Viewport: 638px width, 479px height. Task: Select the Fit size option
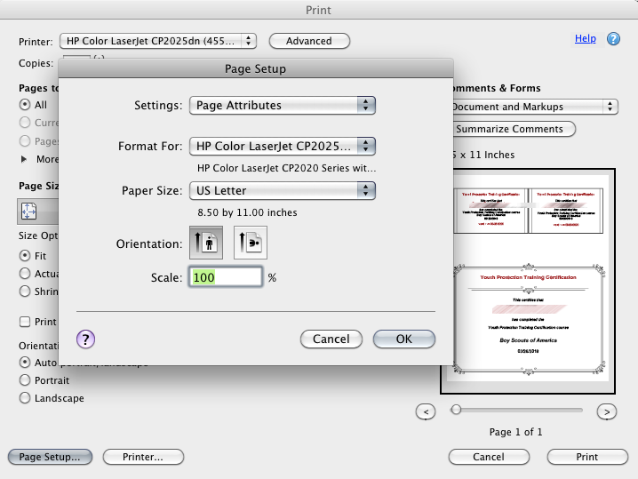pyautogui.click(x=25, y=256)
